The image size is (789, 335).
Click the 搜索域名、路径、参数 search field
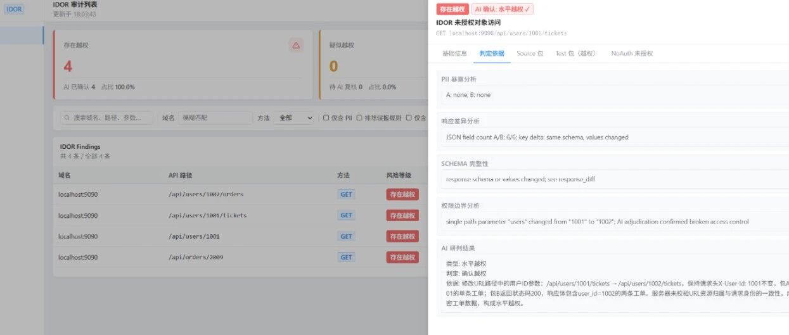pyautogui.click(x=106, y=118)
